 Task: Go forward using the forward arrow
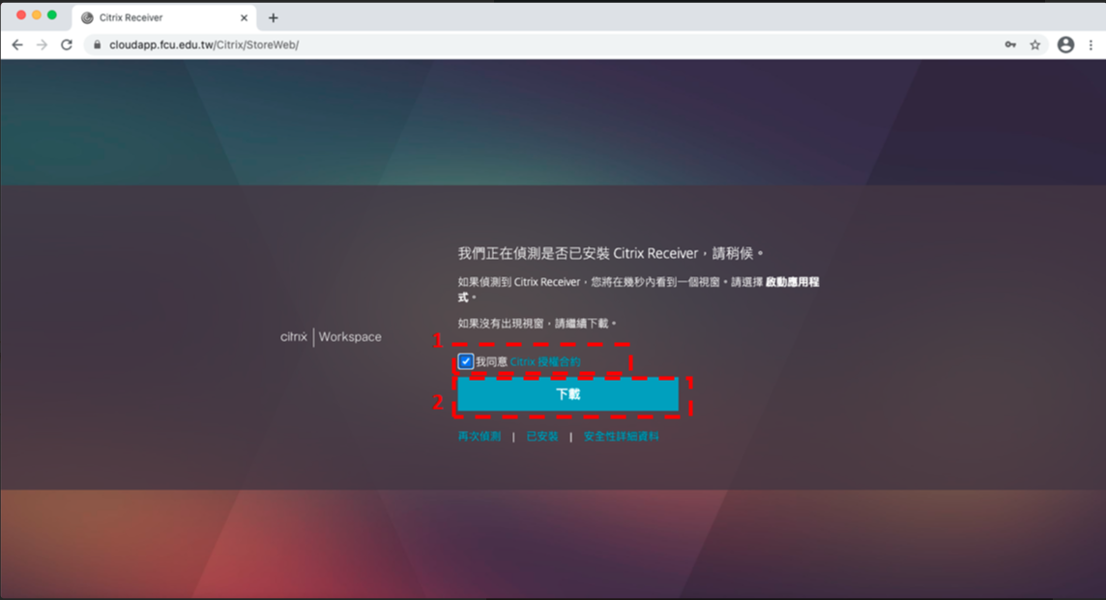pyautogui.click(x=43, y=44)
